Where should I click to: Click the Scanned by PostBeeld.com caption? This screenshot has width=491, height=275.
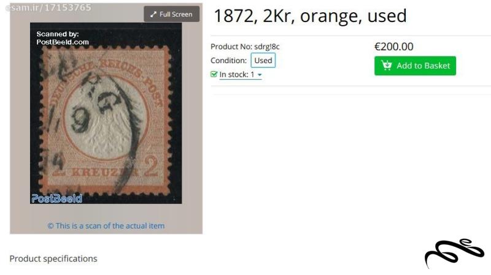pos(63,38)
